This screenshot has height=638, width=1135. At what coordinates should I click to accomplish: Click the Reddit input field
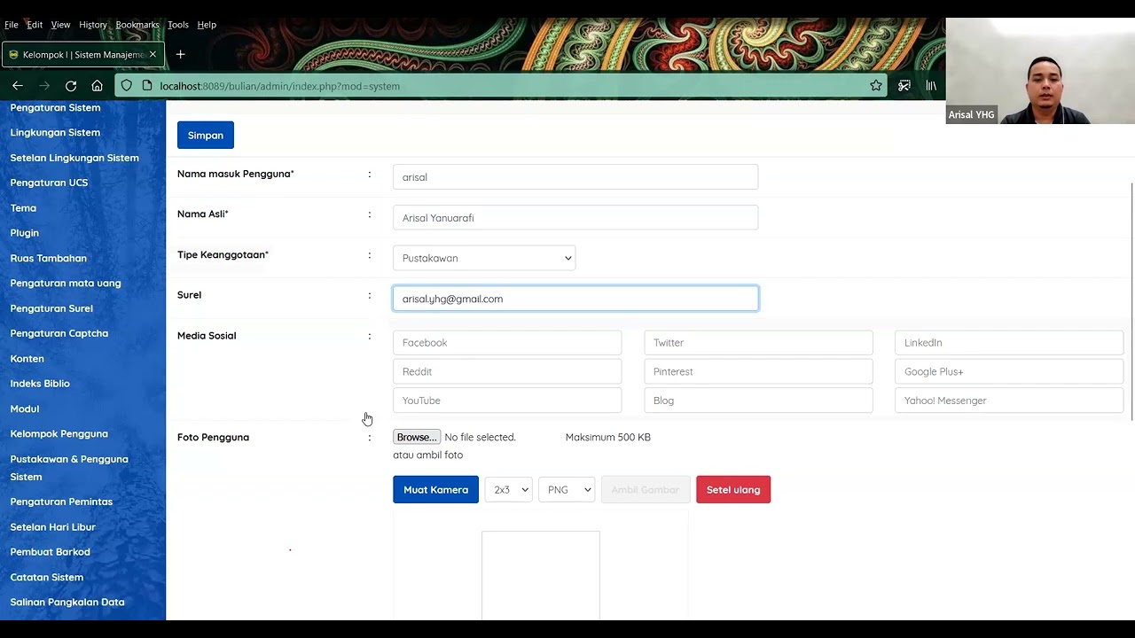pos(507,371)
